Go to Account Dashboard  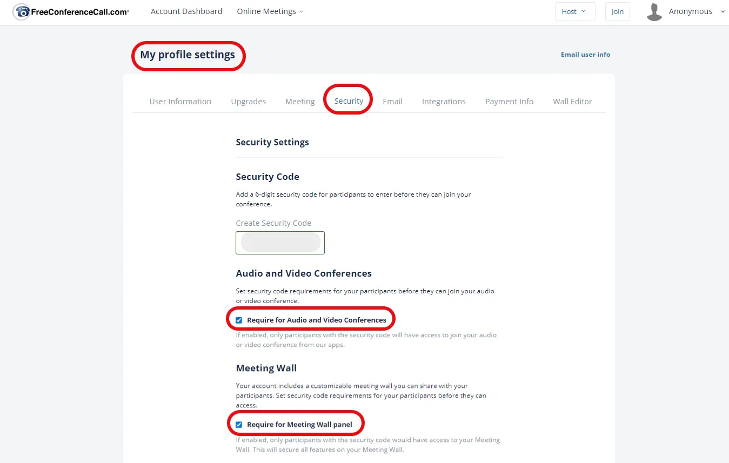pyautogui.click(x=186, y=11)
